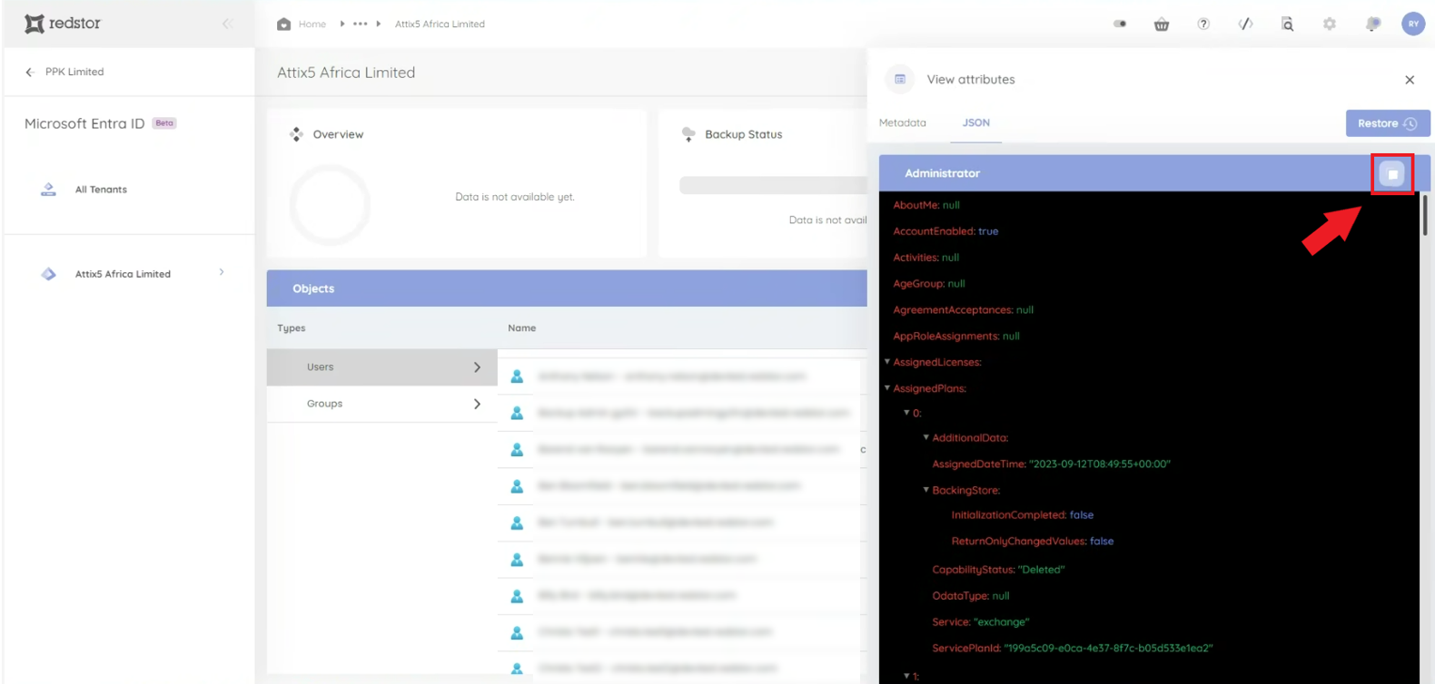The image size is (1435, 684).
Task: Click the Types column header
Action: tap(292, 328)
